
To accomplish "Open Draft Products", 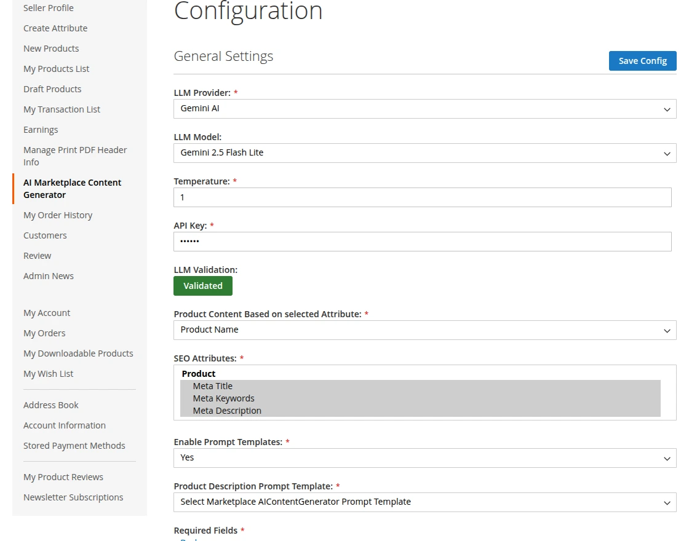I will tap(52, 89).
